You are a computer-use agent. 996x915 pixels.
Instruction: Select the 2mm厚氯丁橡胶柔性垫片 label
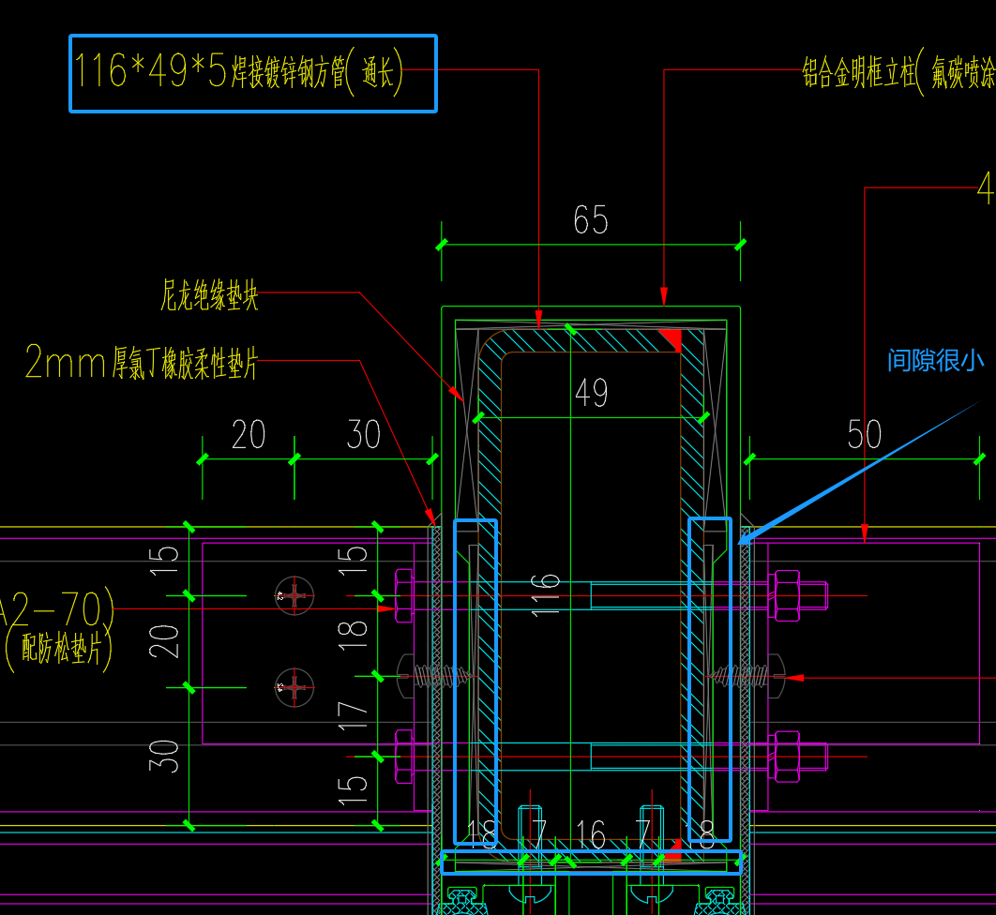click(x=141, y=363)
